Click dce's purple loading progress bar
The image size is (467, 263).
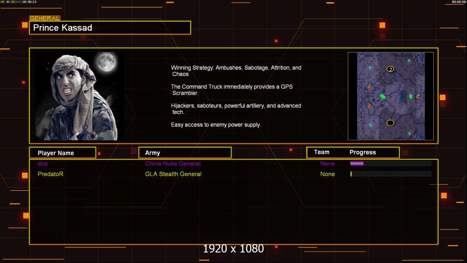click(391, 163)
